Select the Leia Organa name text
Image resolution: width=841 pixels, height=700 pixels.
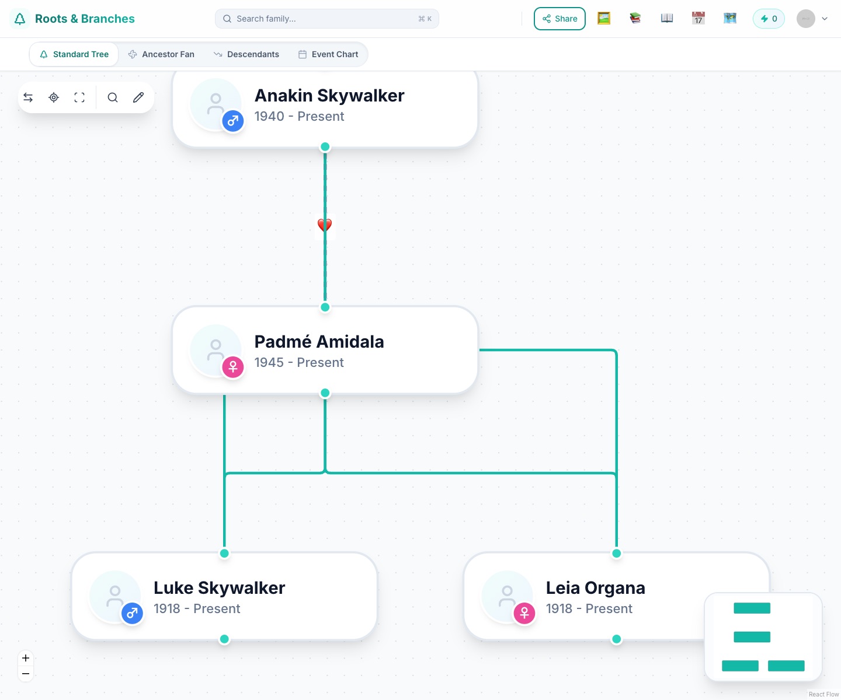tap(596, 588)
